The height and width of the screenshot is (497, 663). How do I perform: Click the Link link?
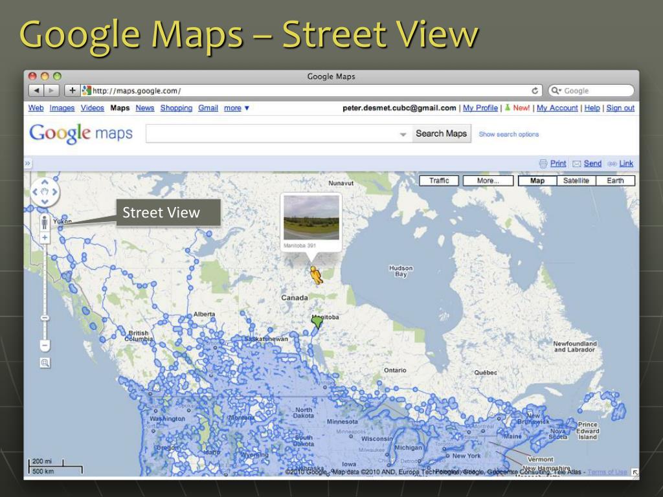[626, 164]
